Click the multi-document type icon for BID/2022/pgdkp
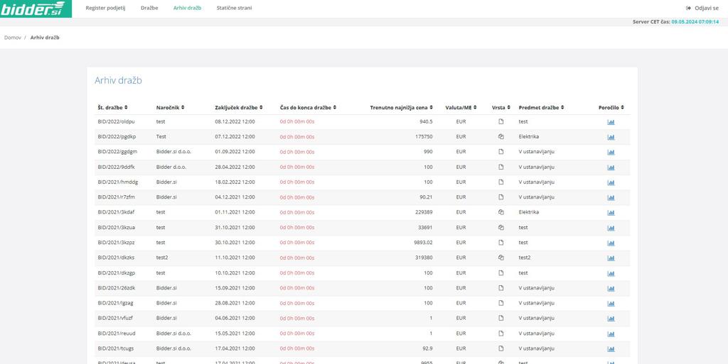Viewport: 728px width, 364px height. [501, 137]
